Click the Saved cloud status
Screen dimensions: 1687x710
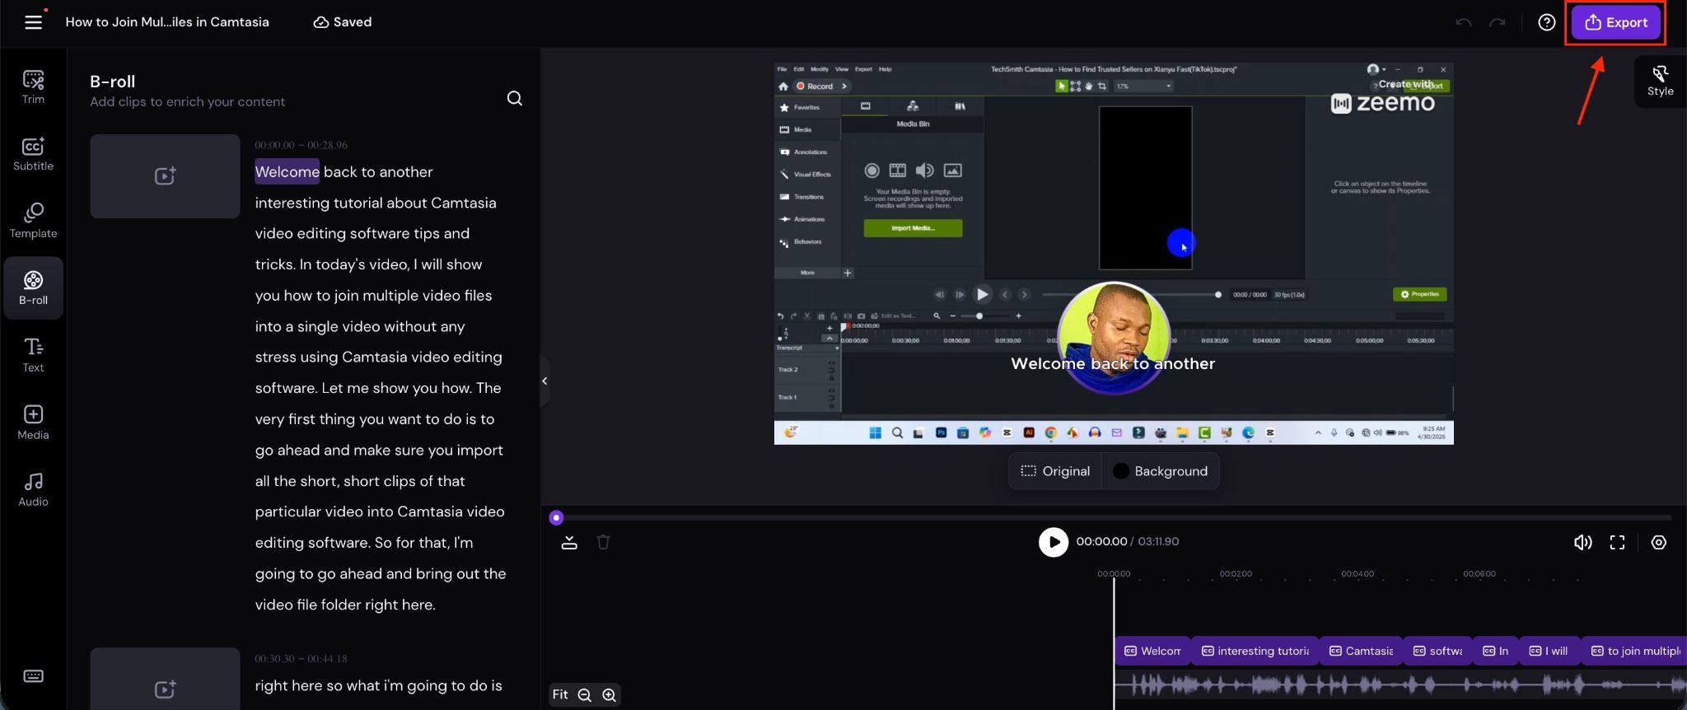343,22
